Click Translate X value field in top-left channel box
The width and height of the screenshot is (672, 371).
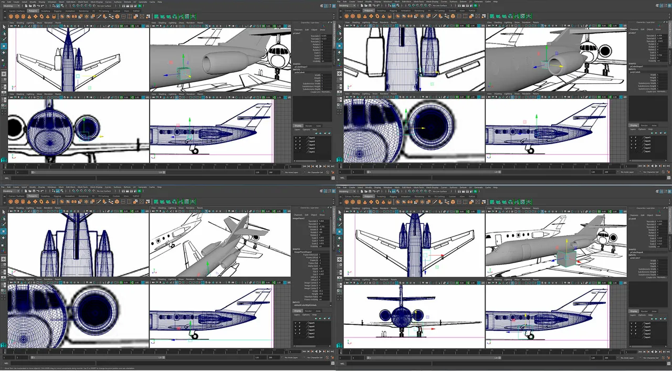[327, 36]
